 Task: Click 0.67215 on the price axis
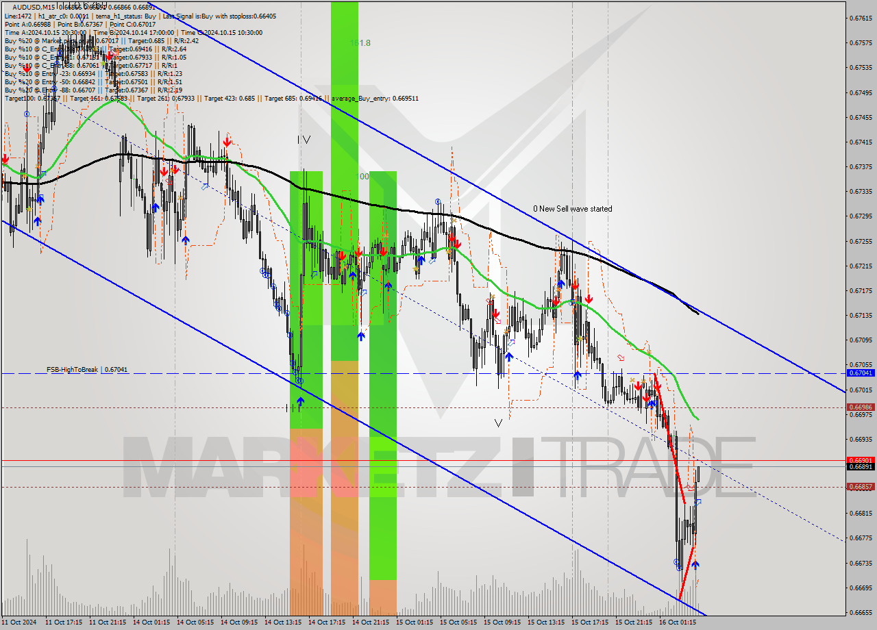click(x=861, y=266)
